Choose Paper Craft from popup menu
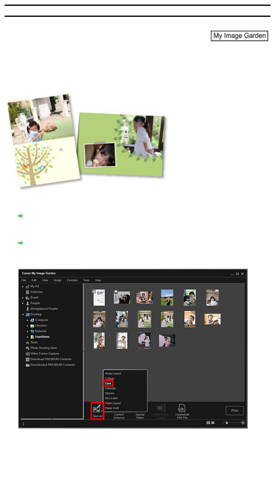This screenshot has height=480, width=275. point(112,408)
